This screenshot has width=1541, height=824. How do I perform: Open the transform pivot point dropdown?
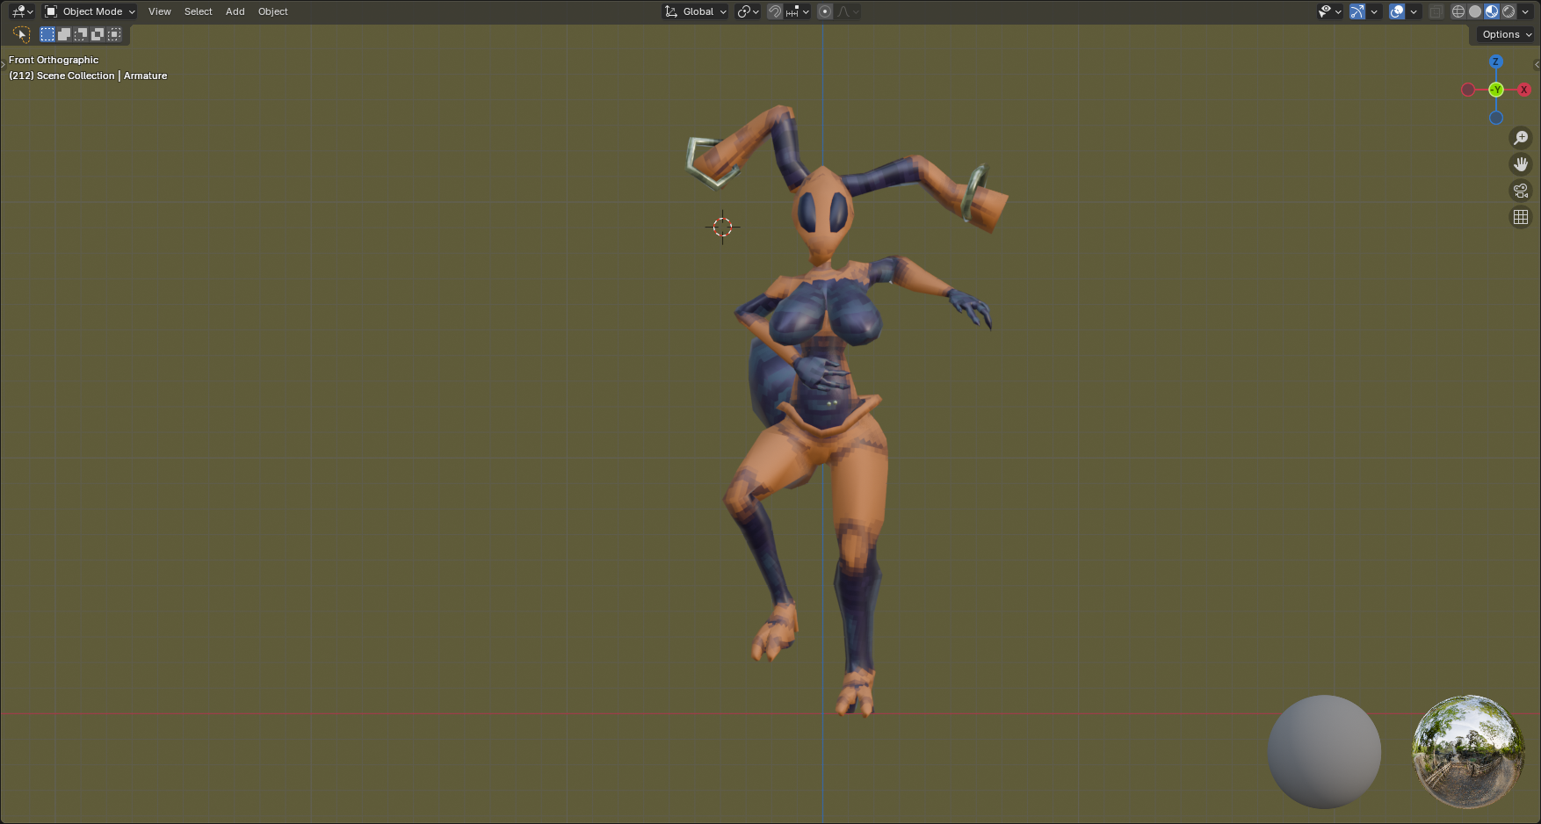748,11
